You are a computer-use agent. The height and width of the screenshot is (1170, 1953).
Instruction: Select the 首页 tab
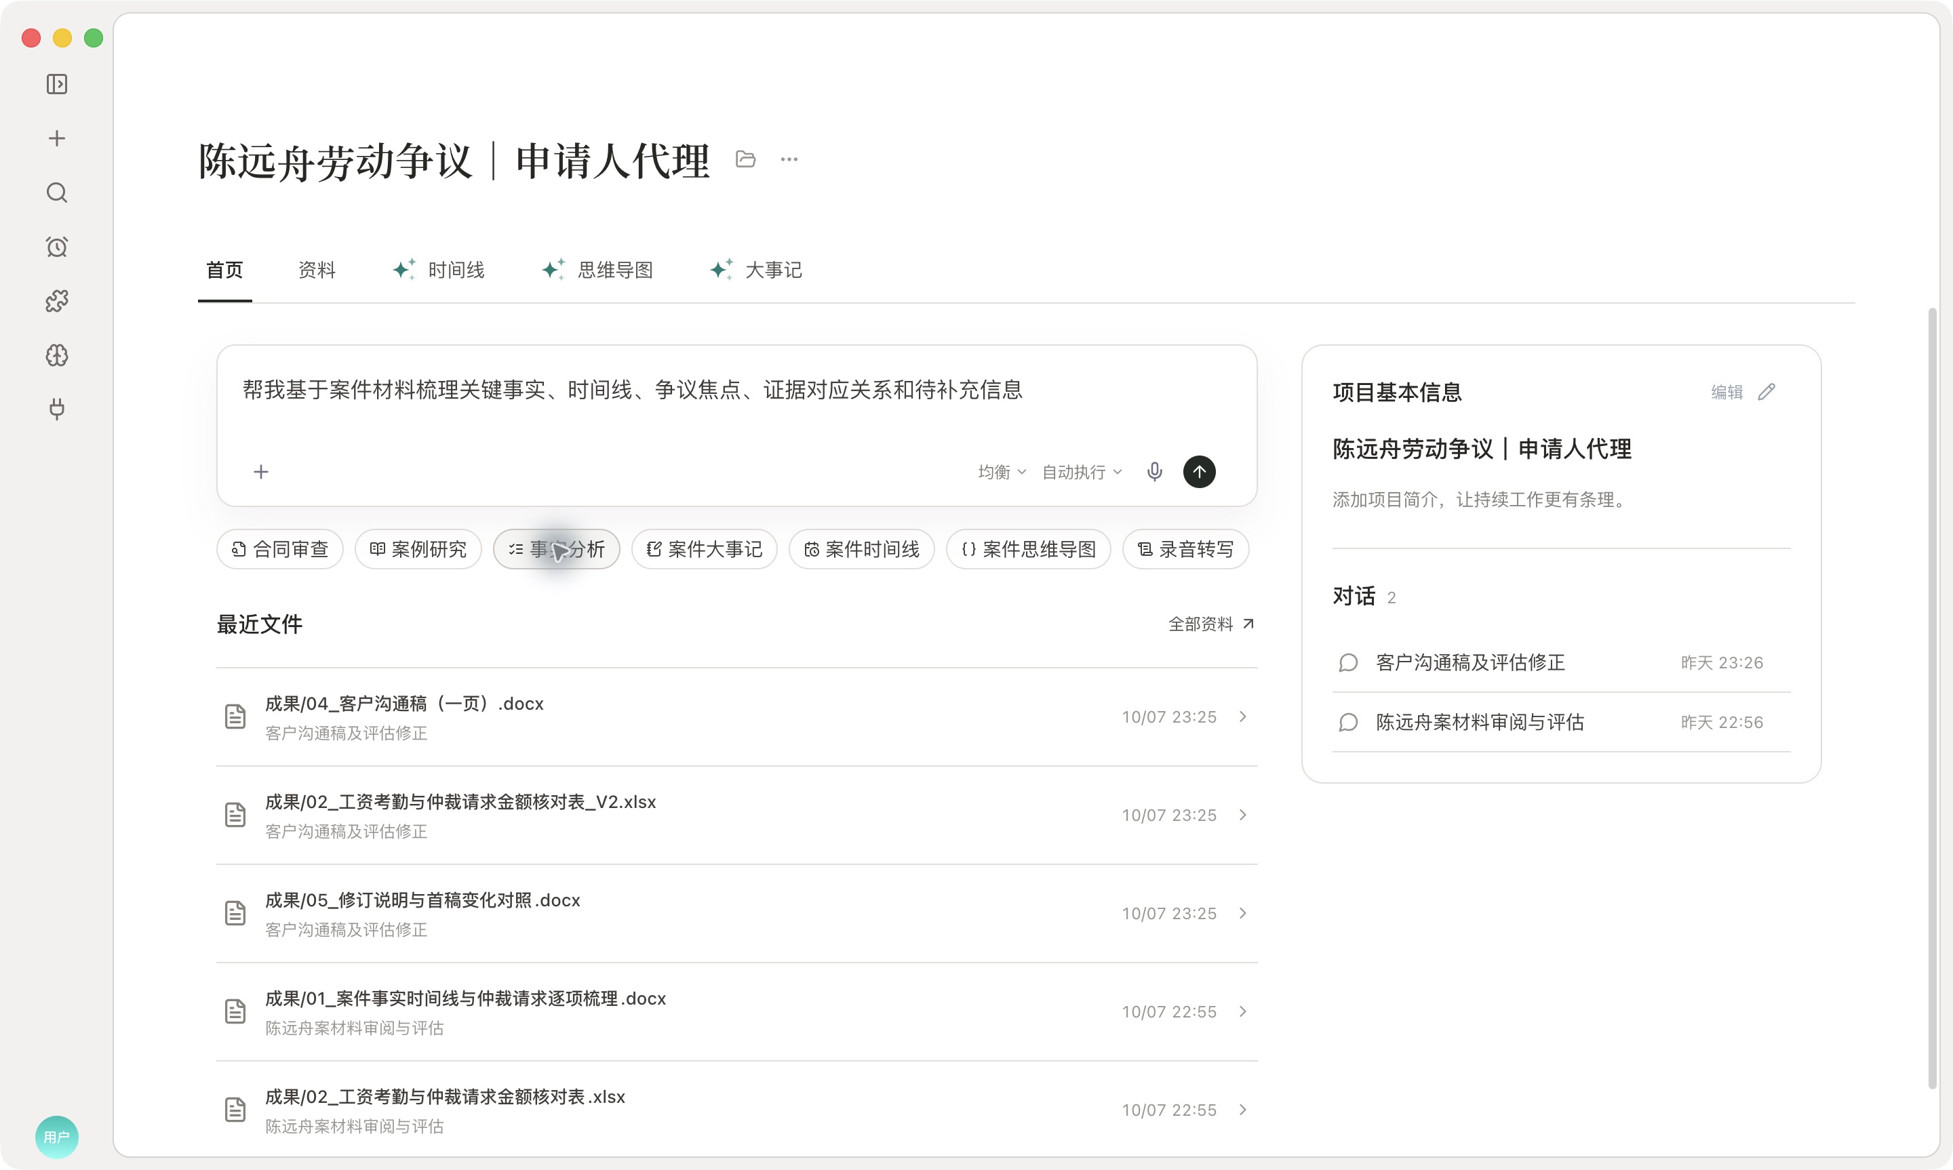point(224,270)
